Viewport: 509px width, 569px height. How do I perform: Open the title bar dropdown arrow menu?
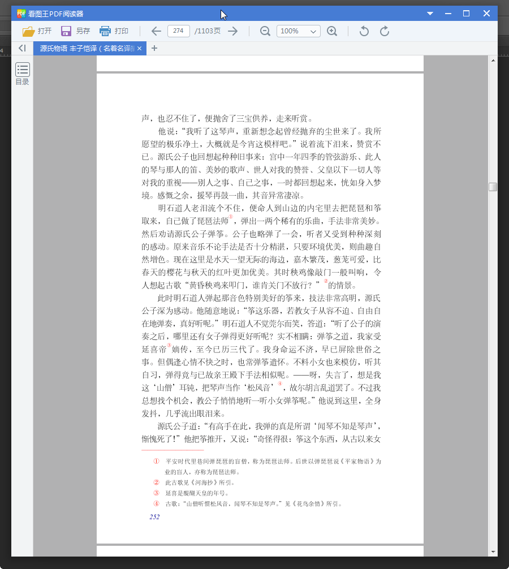pyautogui.click(x=430, y=12)
